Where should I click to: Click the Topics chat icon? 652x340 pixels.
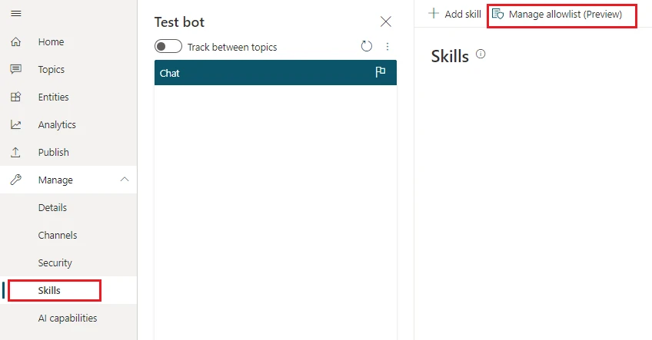[x=16, y=69]
